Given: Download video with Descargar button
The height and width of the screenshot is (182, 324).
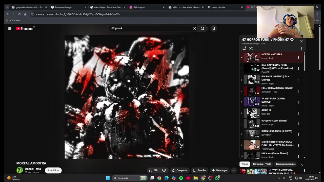Looking at the screenshot, I should pyautogui.click(x=219, y=170).
